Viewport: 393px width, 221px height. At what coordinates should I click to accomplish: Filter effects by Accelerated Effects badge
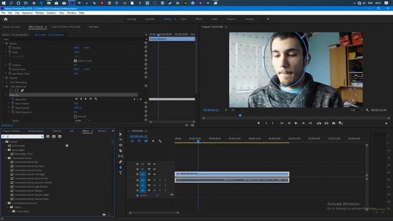pos(48,136)
